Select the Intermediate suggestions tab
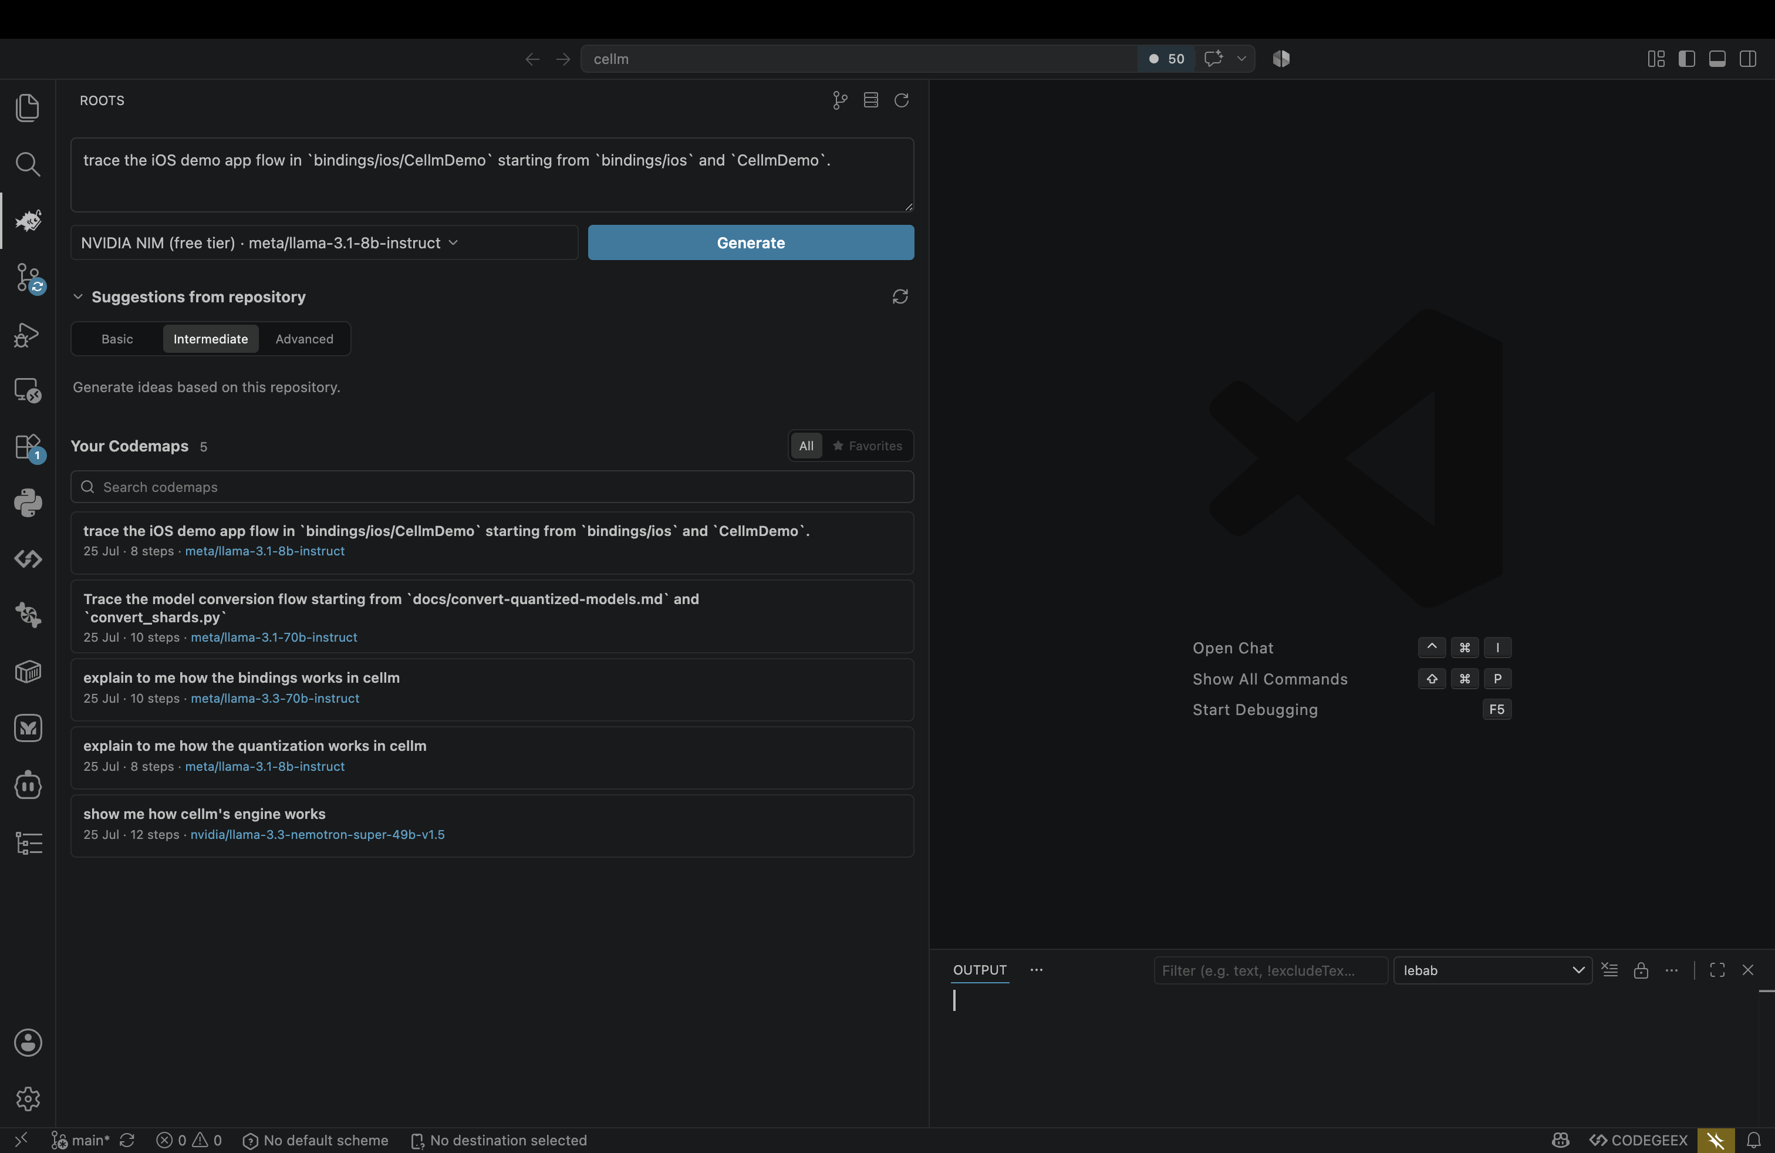1775x1153 pixels. (210, 339)
